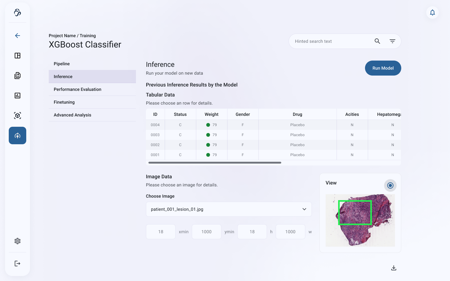Open notifications bell icon
This screenshot has width=450, height=281.
tap(432, 12)
